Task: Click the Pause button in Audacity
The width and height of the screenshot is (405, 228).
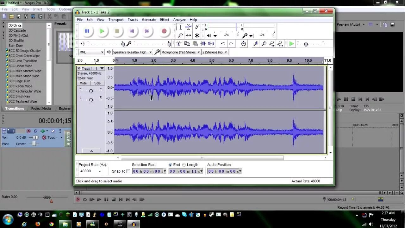Action: click(x=87, y=31)
